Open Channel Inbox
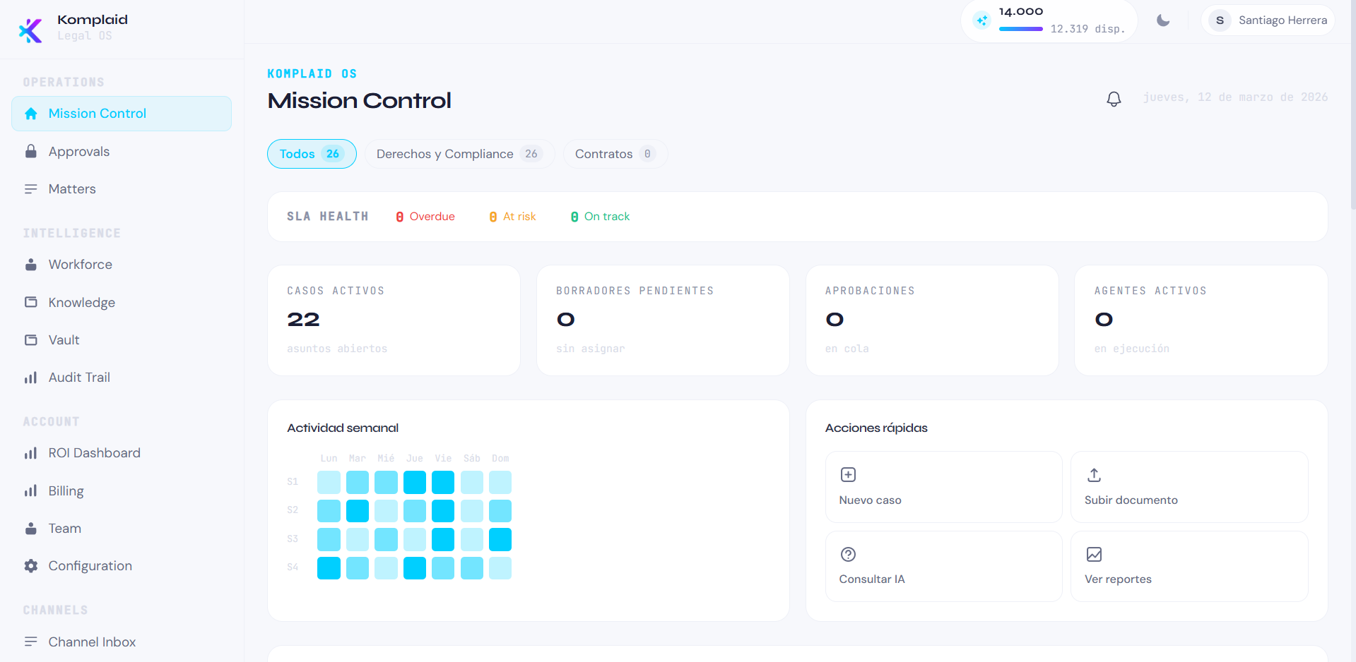Screen dimensions: 1356x662 coord(122,642)
